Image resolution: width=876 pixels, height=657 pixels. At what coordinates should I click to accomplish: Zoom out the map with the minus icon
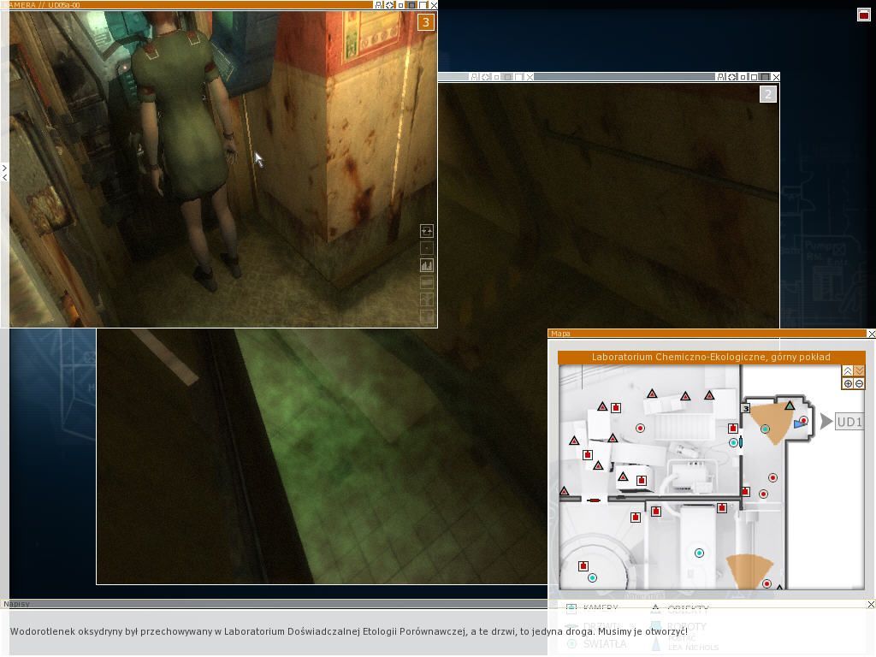coord(859,384)
